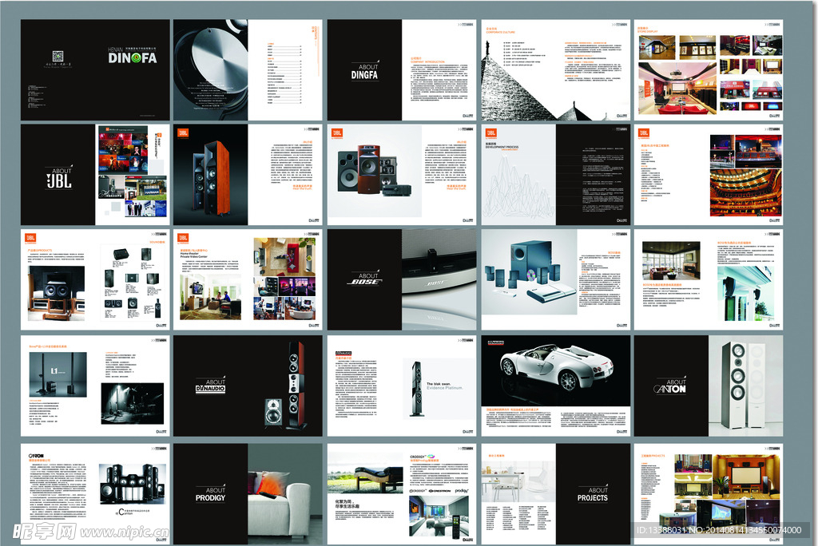This screenshot has width=818, height=546.
Task: Click the ABOUT PROJECTS title
Action: coord(593,495)
